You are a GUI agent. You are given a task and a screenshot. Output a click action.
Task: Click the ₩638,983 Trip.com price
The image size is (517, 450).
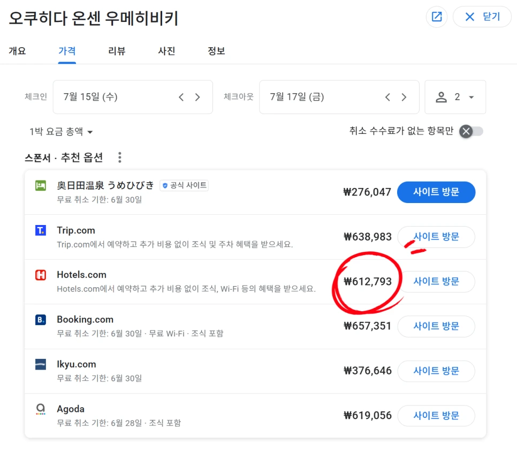(367, 237)
